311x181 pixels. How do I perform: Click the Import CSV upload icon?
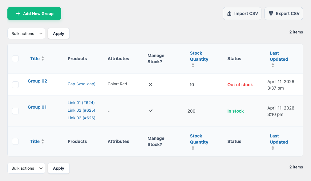pos(229,14)
